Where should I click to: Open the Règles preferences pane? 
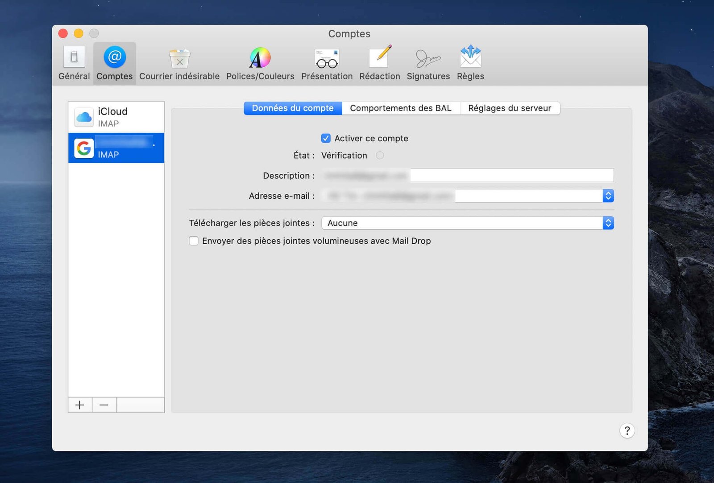(x=470, y=64)
